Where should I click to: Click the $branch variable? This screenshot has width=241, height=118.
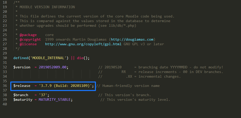click(x=21, y=95)
